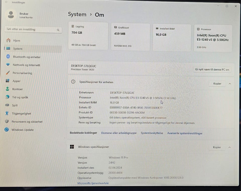Click the Kontoer person icon
241x191 pixels.
click(x=7, y=89)
